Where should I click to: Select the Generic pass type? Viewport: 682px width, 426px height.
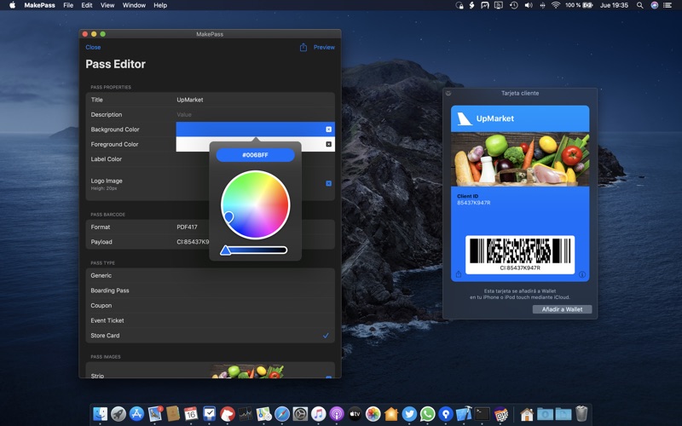point(210,275)
